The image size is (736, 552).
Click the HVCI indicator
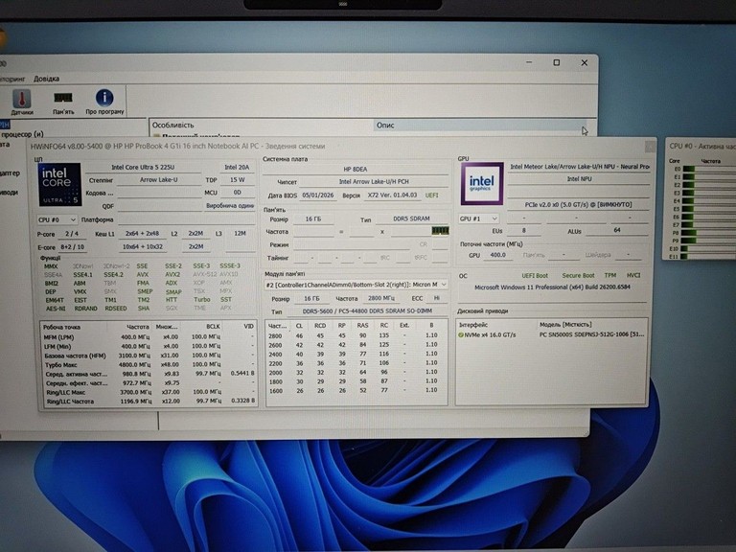[633, 276]
